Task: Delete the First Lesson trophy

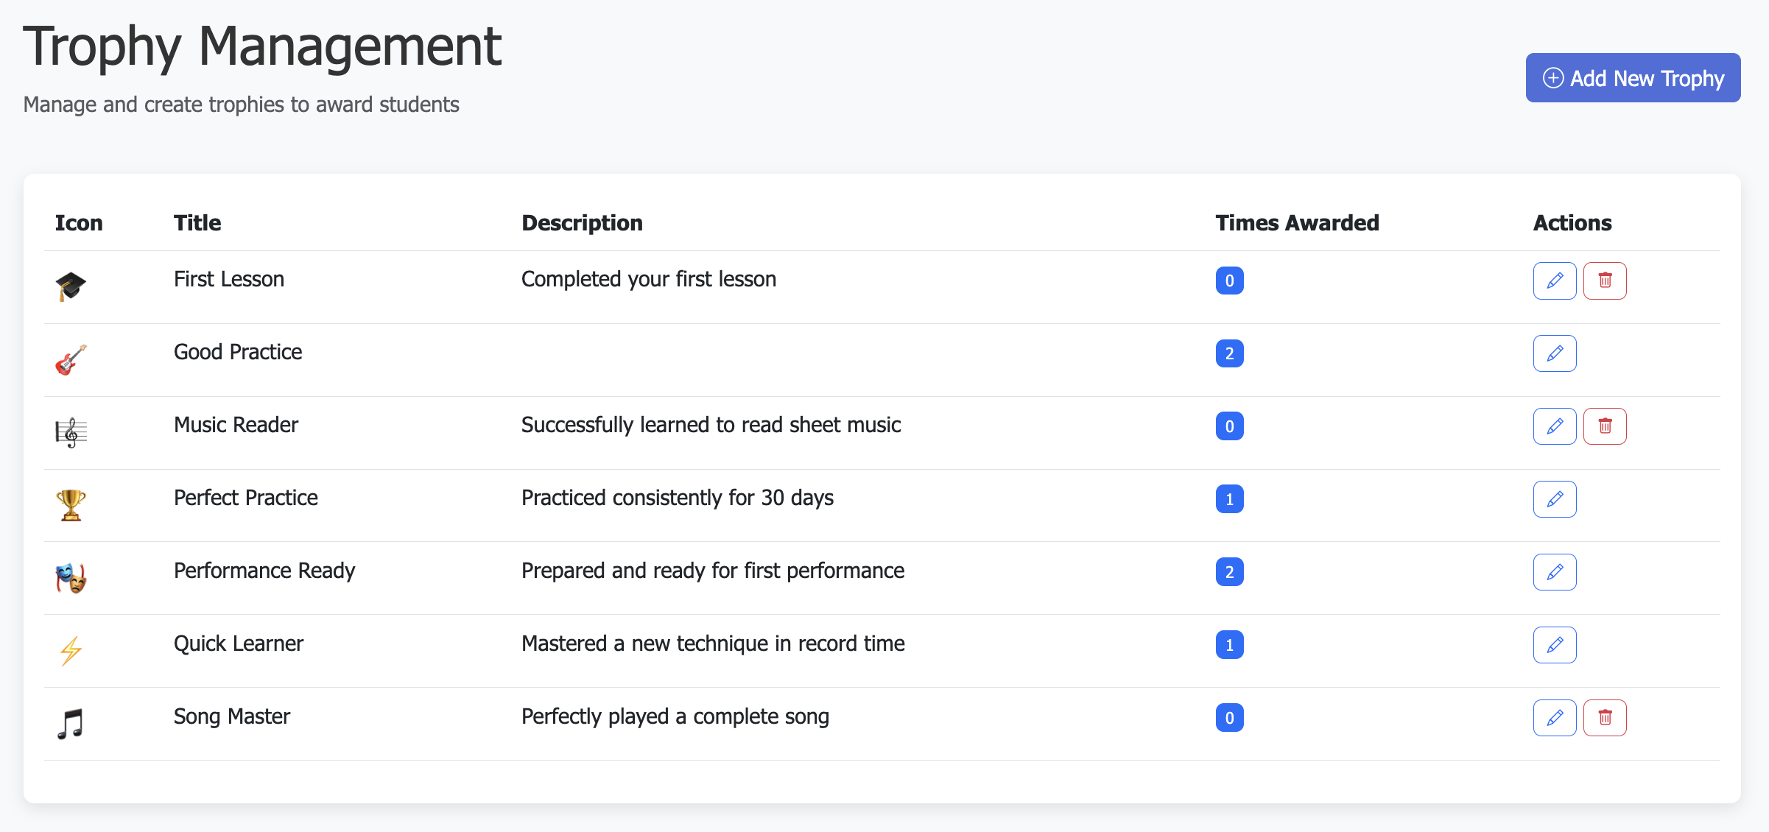Action: click(1604, 281)
